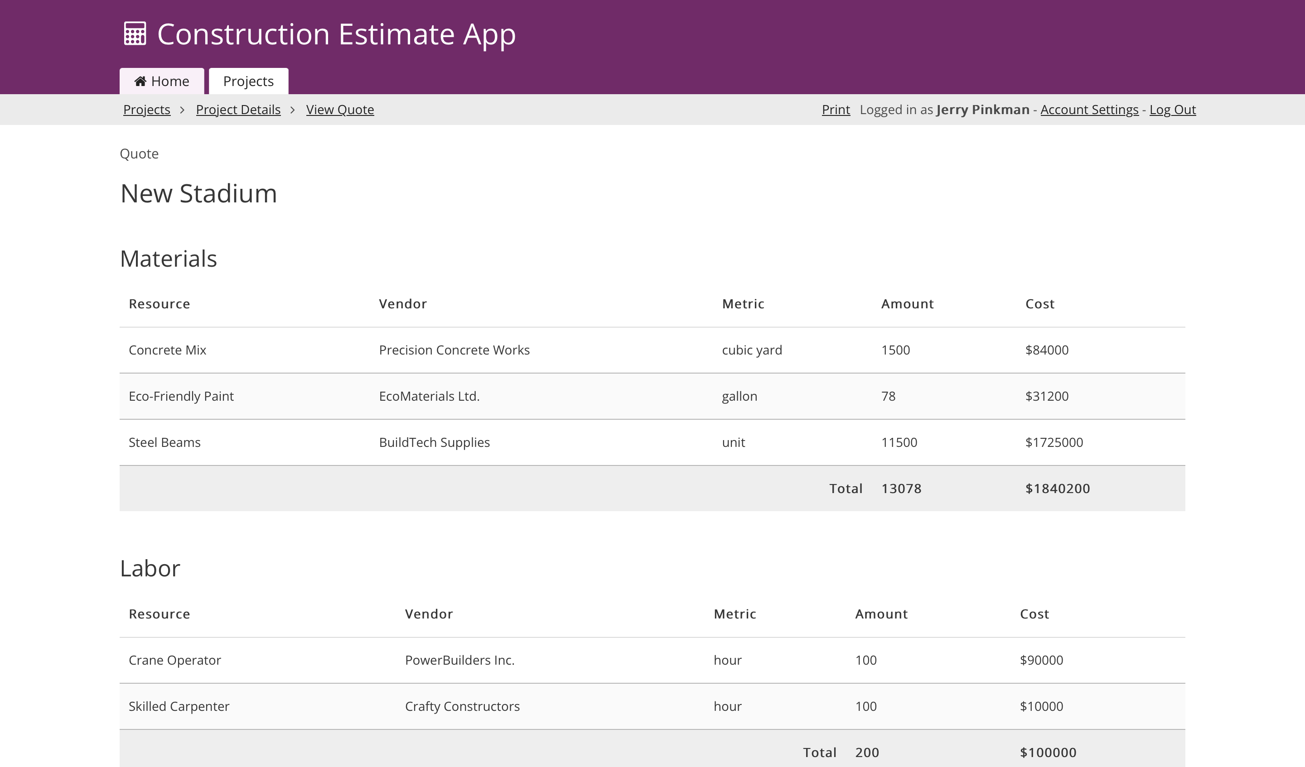Click the Materials total cost of $1840200
Viewport: 1305px width, 767px height.
[x=1058, y=489]
